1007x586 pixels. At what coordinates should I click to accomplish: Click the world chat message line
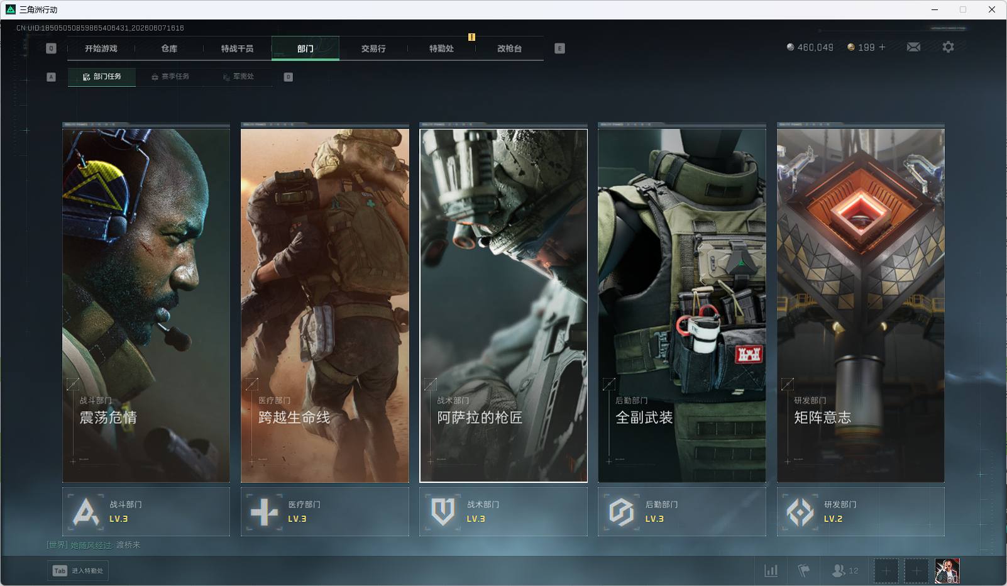[x=94, y=545]
